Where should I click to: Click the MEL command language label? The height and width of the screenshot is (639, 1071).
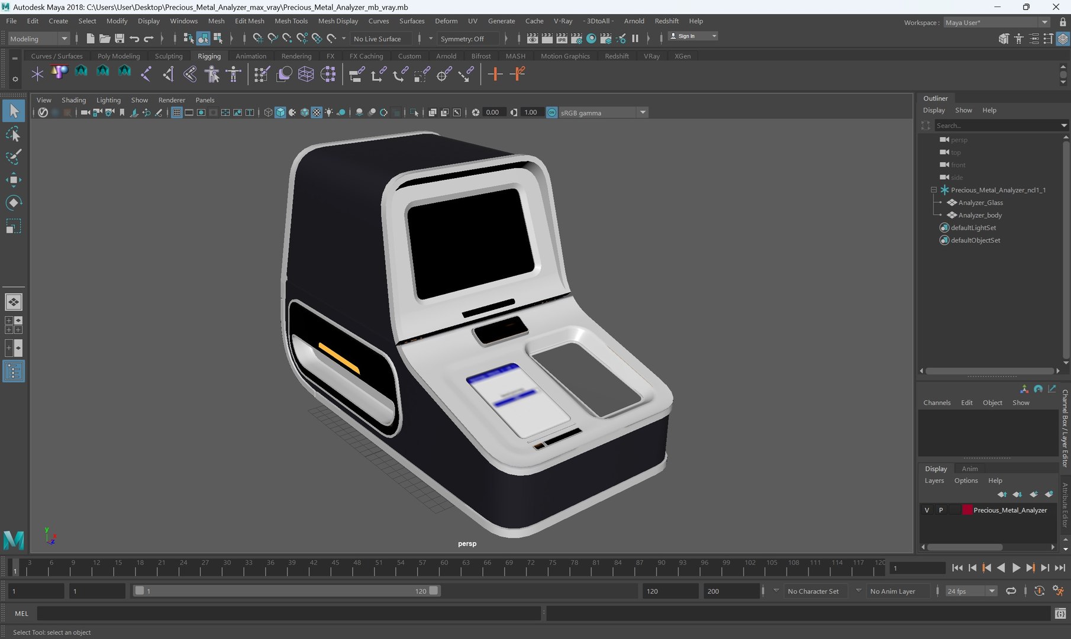(x=21, y=614)
